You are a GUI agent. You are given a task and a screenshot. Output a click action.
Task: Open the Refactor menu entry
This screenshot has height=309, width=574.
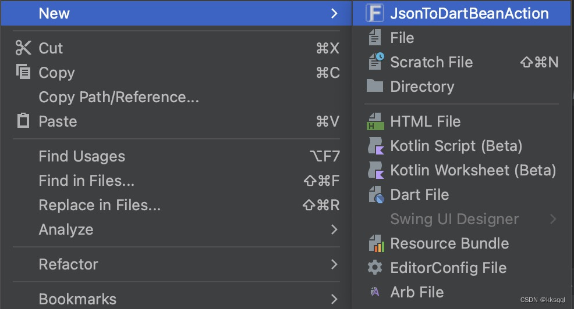(x=176, y=264)
